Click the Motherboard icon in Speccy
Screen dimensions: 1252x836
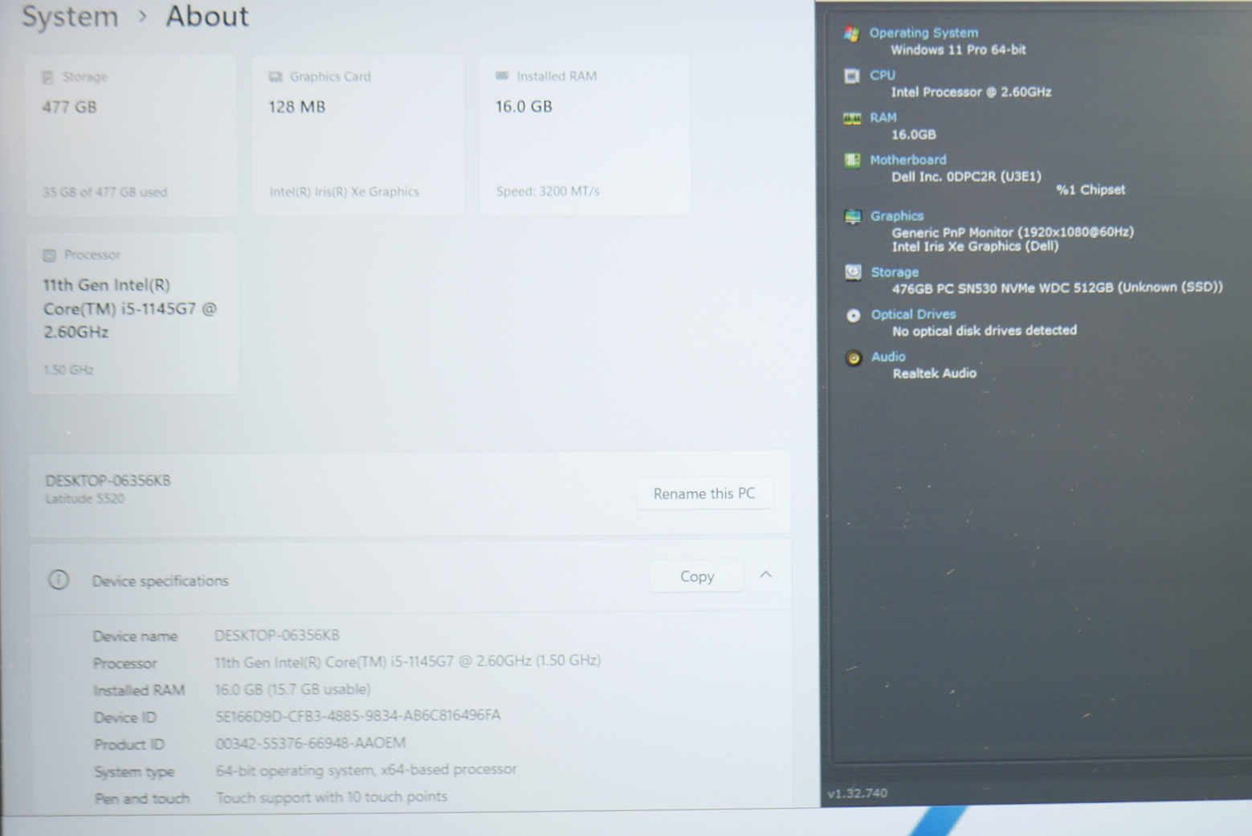point(852,161)
